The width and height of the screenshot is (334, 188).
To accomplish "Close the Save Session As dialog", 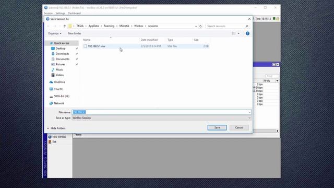I will click(x=249, y=19).
